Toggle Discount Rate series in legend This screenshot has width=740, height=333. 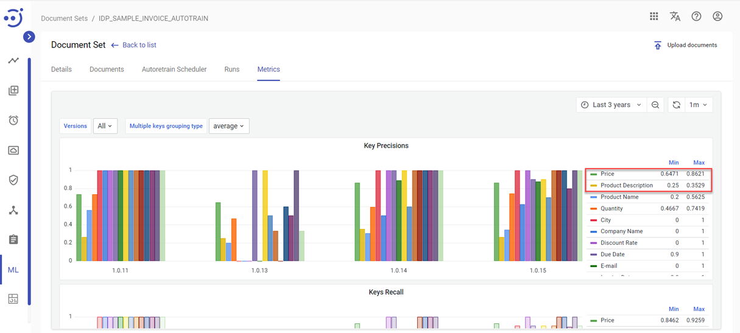618,242
